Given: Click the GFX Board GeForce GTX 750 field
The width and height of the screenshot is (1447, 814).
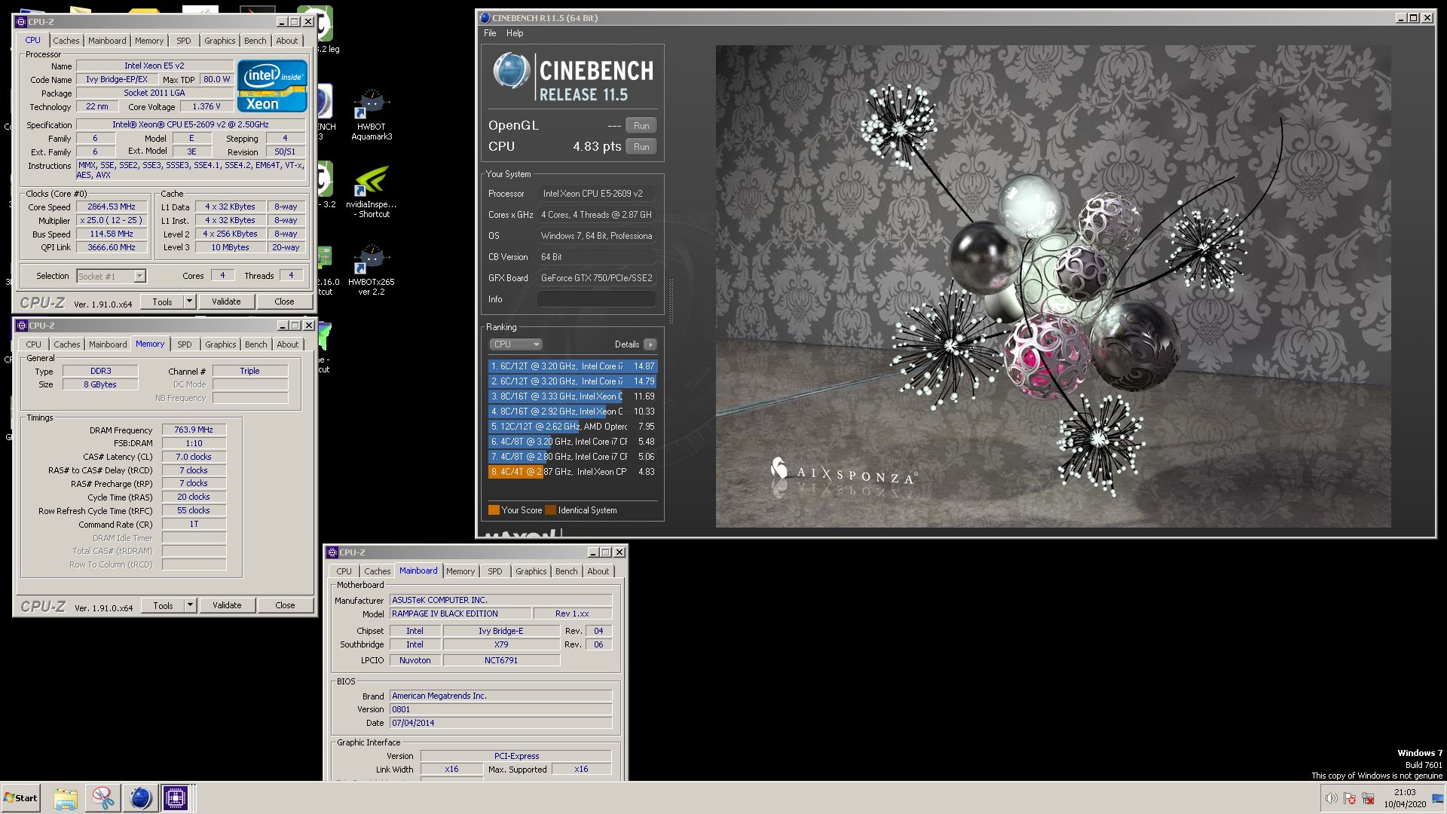Looking at the screenshot, I should coord(596,278).
